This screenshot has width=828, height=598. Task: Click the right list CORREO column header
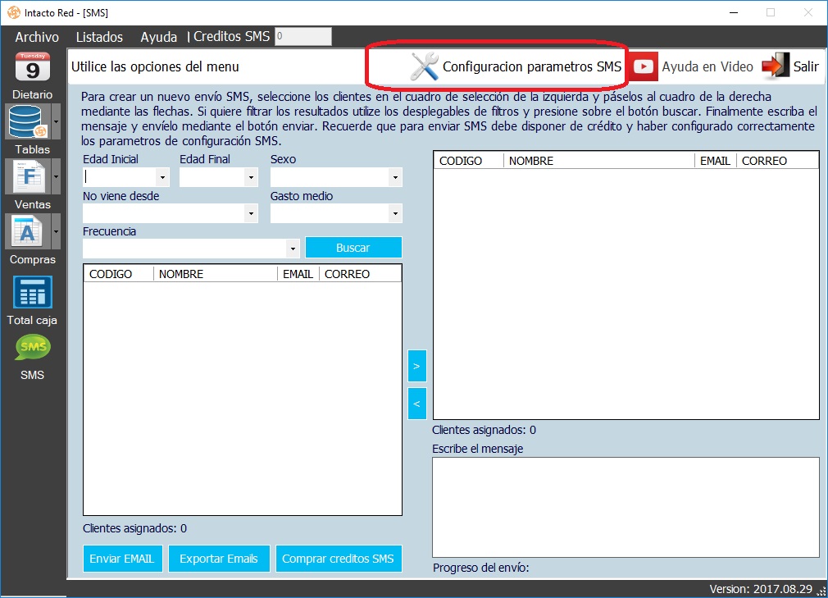(x=777, y=161)
